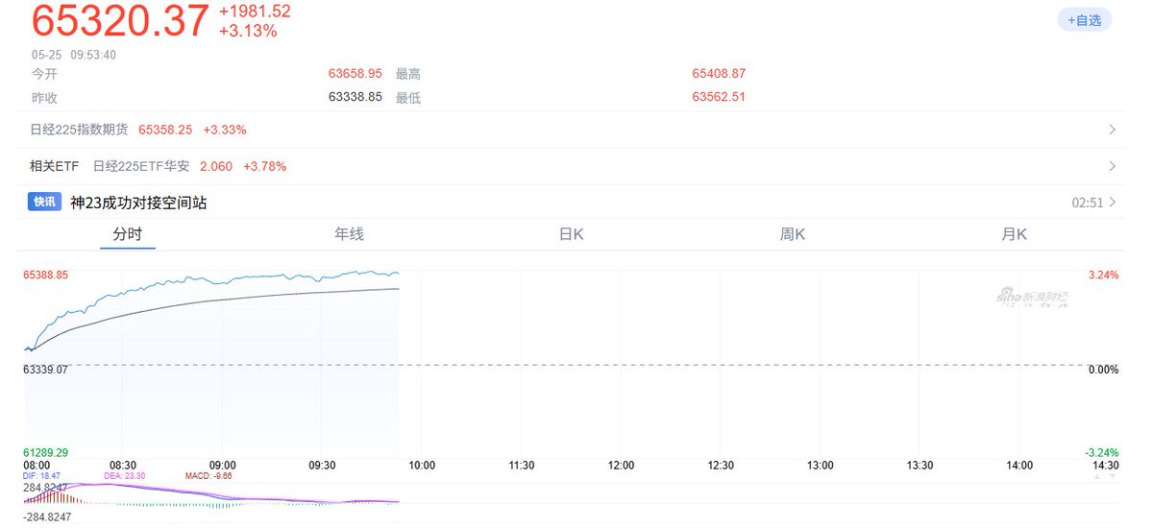This screenshot has width=1153, height=528.
Task: Click the percent change +3.13%
Action: tap(248, 31)
